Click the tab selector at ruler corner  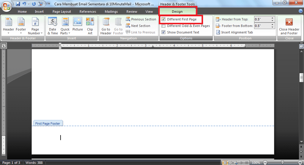(4, 46)
